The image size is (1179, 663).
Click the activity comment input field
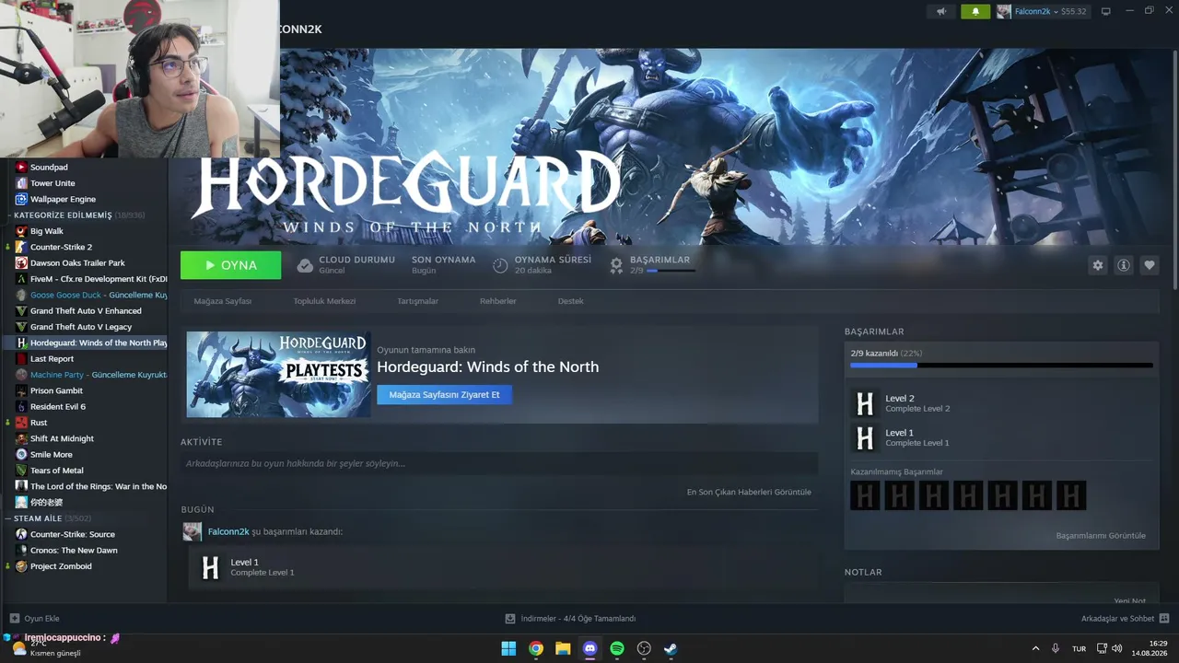pos(499,463)
